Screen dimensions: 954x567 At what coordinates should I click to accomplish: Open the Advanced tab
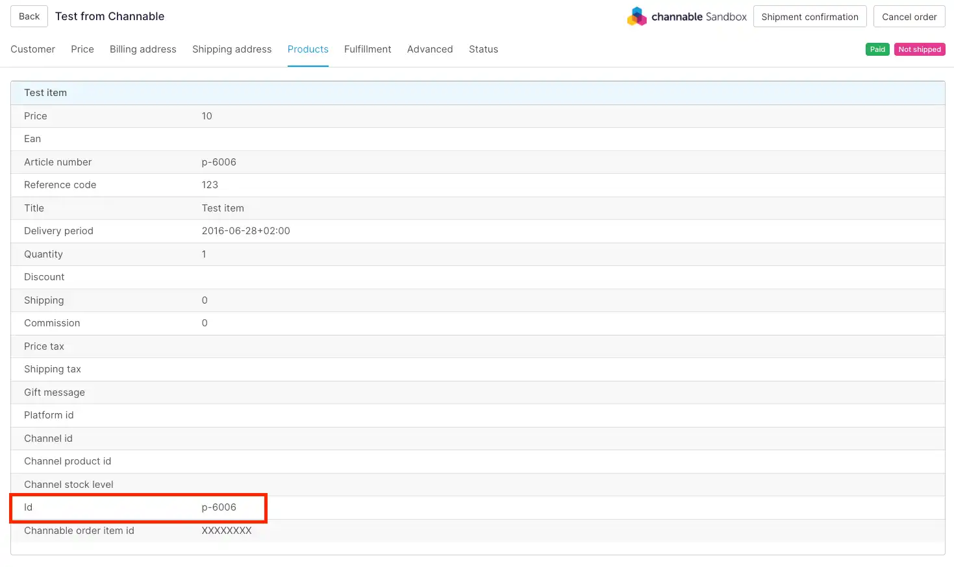click(x=430, y=49)
